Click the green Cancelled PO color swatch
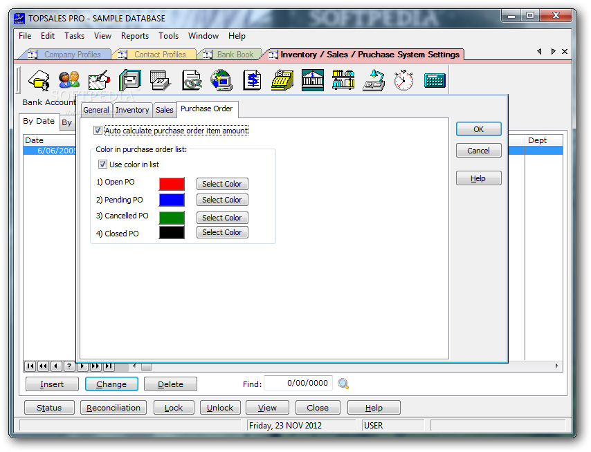This screenshot has width=591, height=452. pyautogui.click(x=172, y=218)
